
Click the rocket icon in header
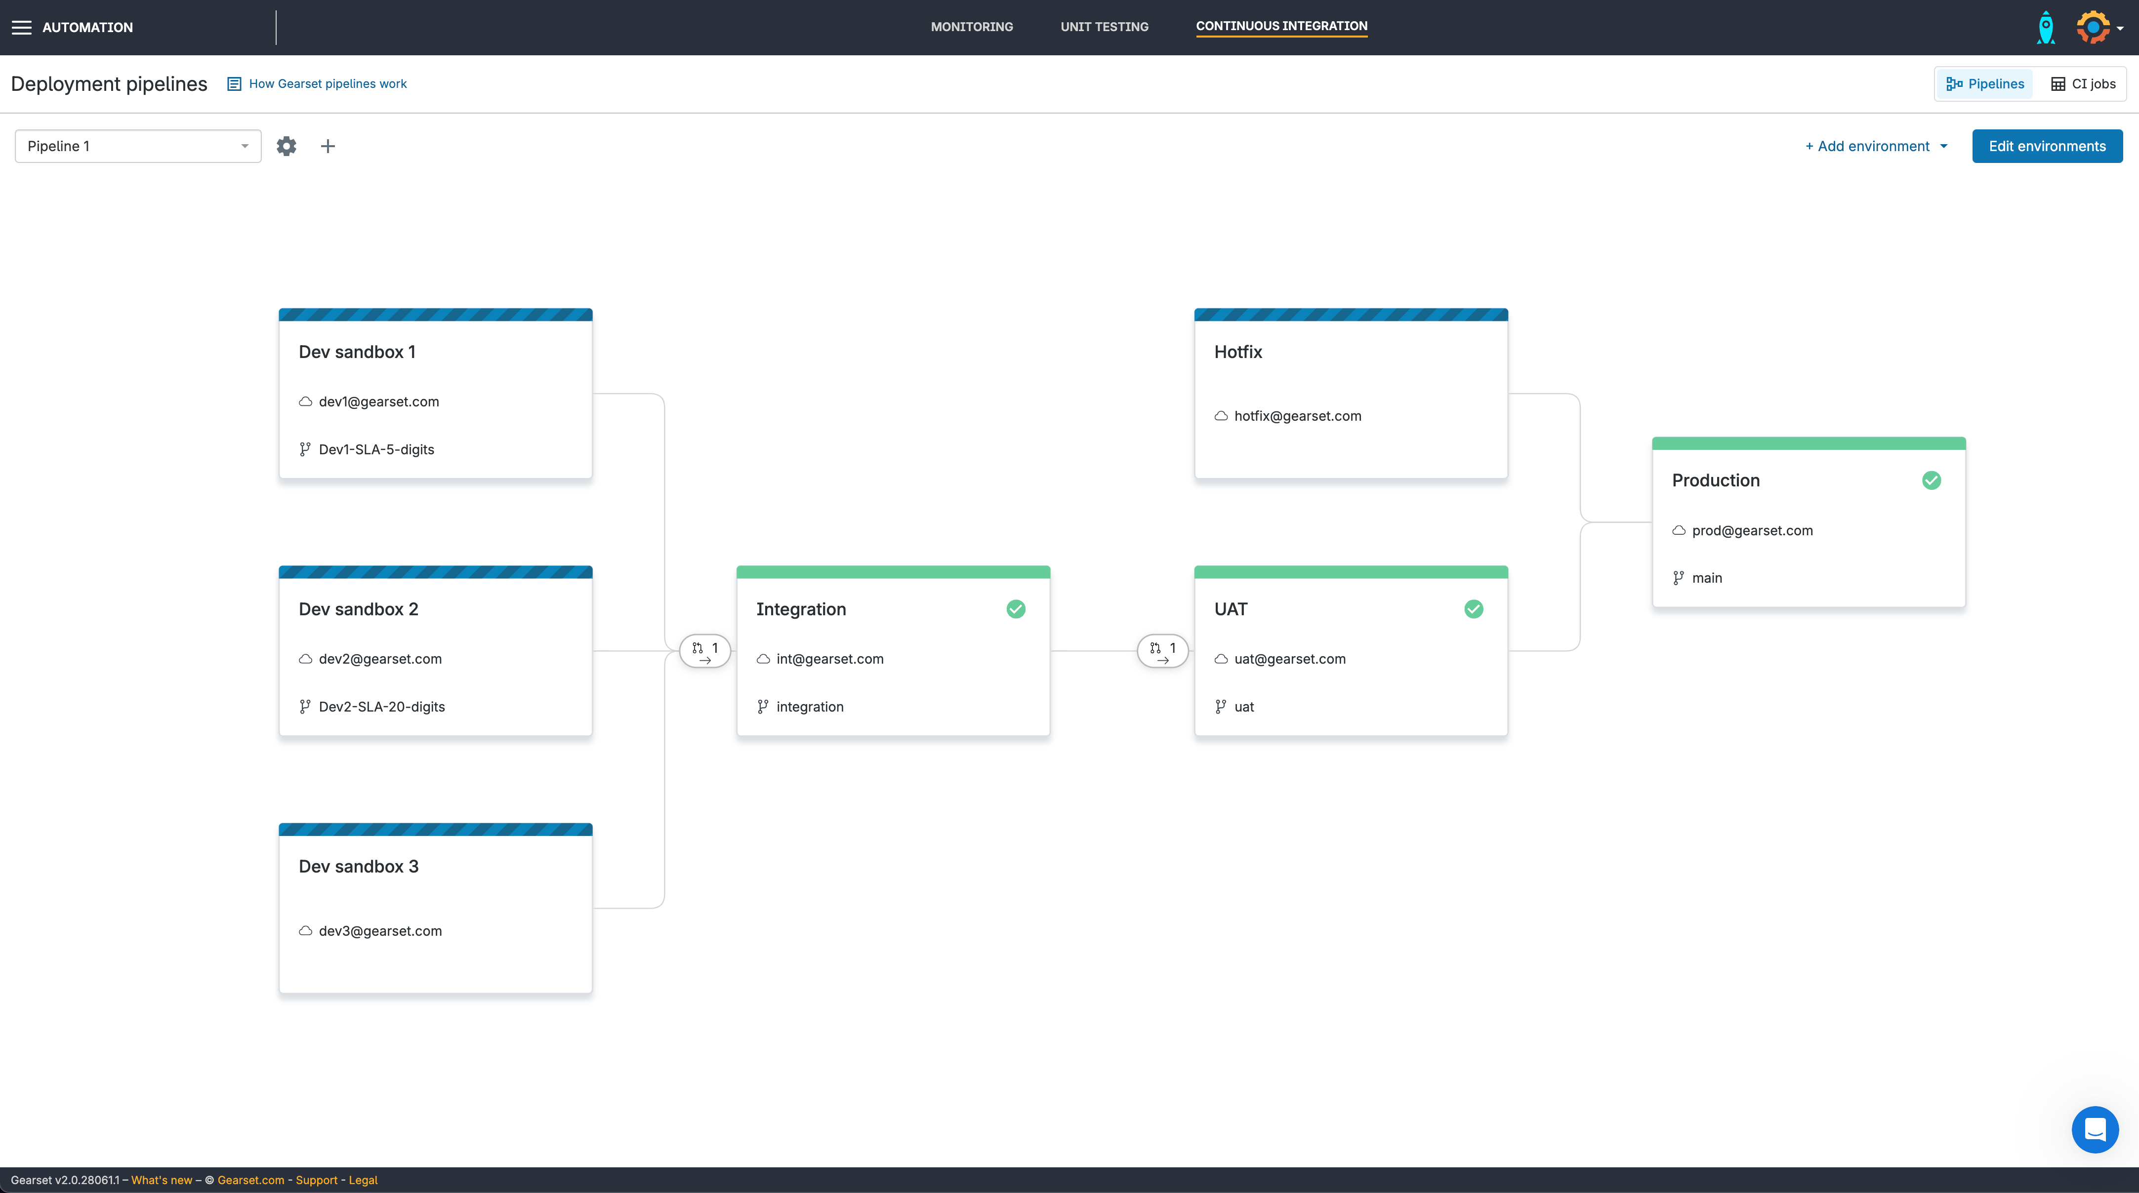2046,27
